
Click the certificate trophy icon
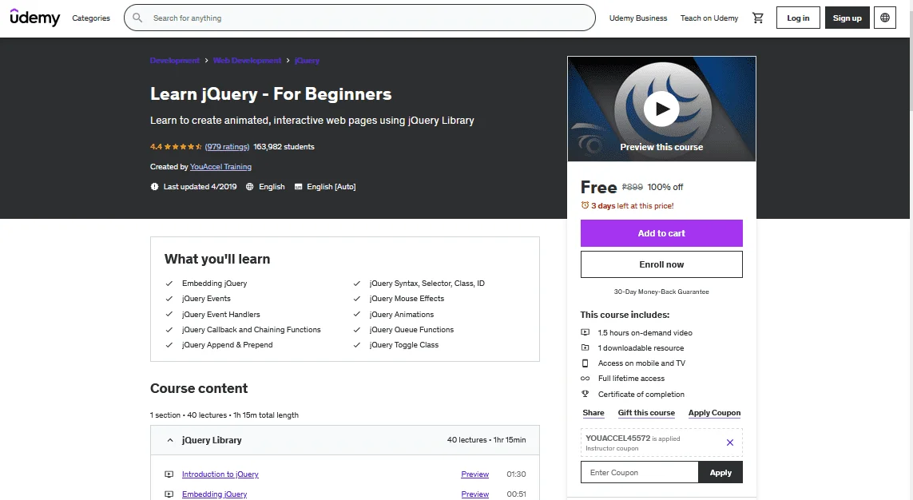click(x=586, y=394)
